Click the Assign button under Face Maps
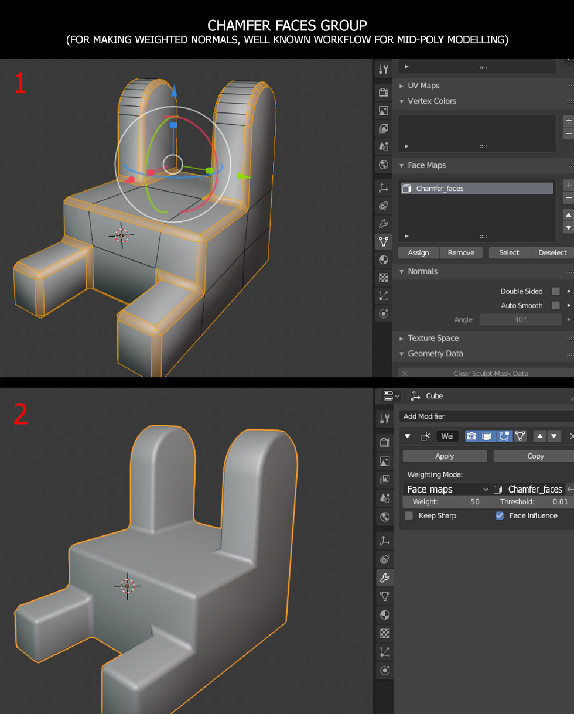Screen dimensions: 574x714 tap(418, 253)
